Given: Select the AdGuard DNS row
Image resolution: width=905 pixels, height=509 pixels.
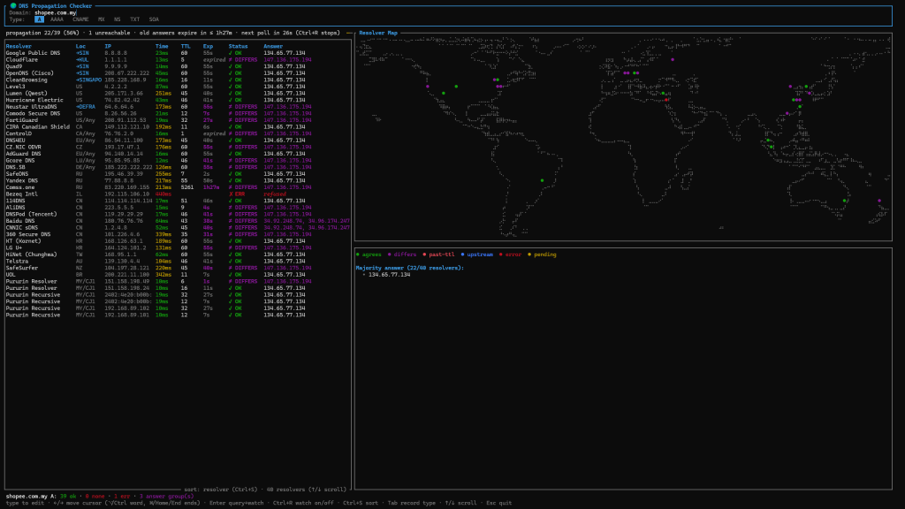Looking at the screenshot, I should point(178,154).
